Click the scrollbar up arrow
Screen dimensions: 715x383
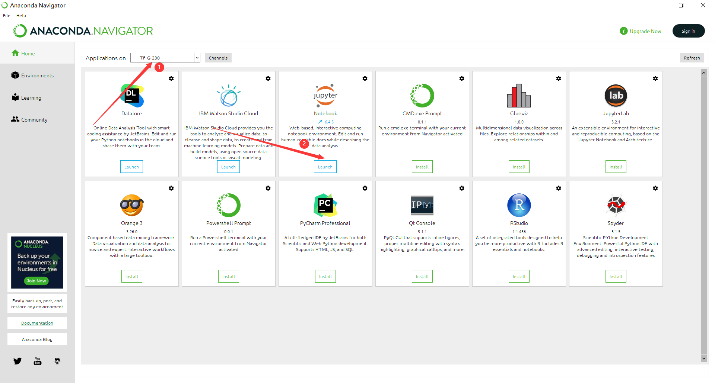pyautogui.click(x=704, y=73)
